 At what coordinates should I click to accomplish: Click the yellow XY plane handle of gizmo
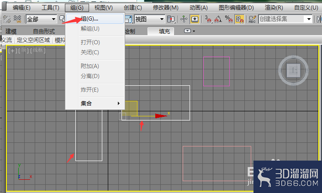tap(131, 109)
